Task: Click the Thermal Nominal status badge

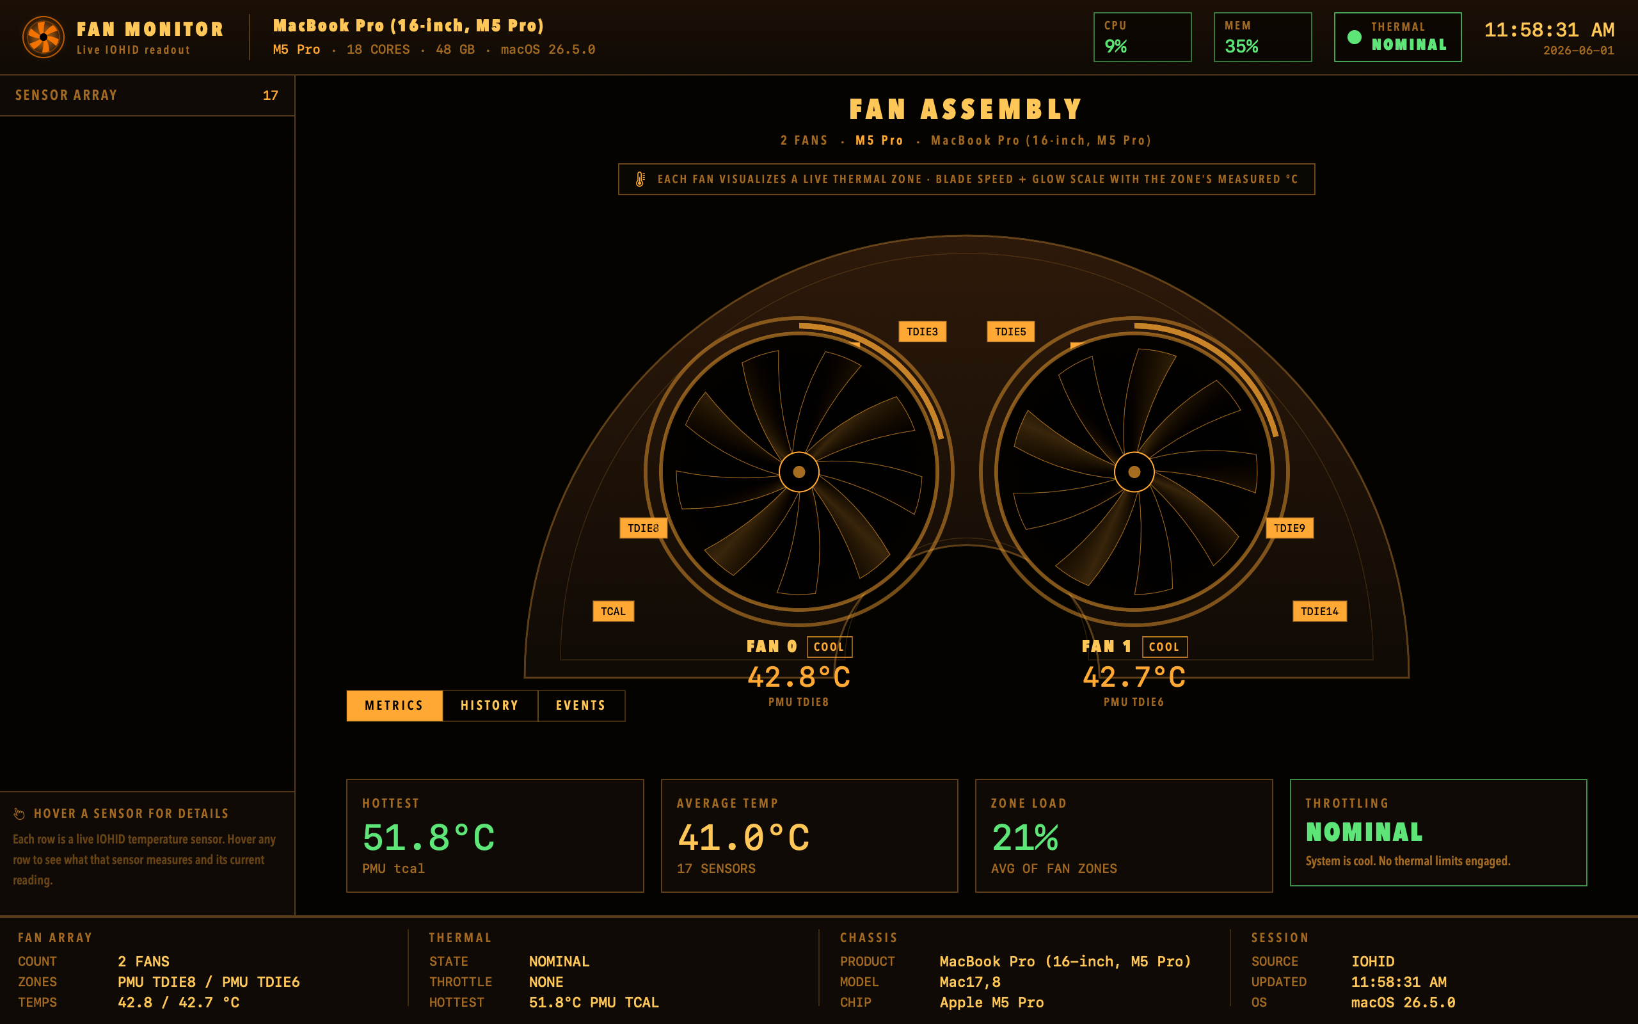Action: click(1397, 37)
